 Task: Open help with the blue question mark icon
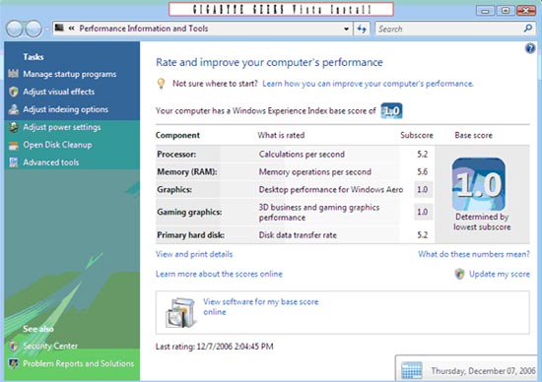pyautogui.click(x=530, y=48)
